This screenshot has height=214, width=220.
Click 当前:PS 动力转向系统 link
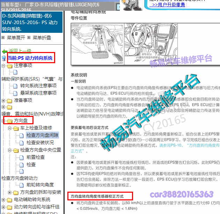click(x=30, y=58)
